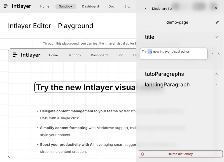This screenshot has height=162, width=224.
Task: Open Sandbox in the preview frame navbar
Action: point(74,55)
